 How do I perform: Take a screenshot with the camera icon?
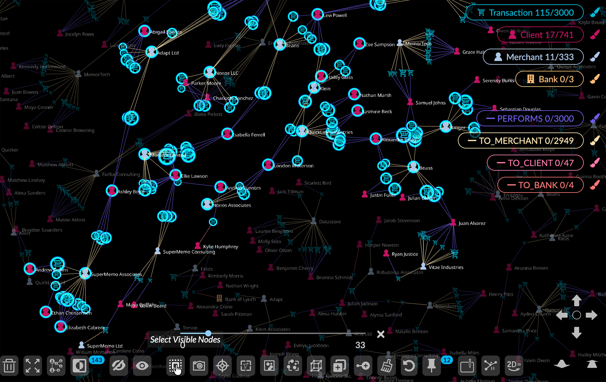pos(199,366)
